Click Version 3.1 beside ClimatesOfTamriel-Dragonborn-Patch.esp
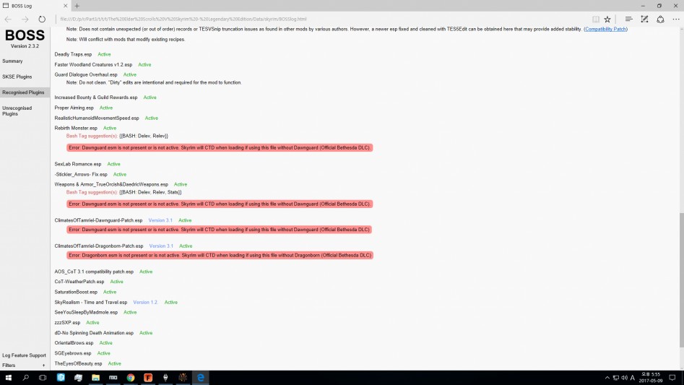This screenshot has height=385, width=684. [161, 246]
